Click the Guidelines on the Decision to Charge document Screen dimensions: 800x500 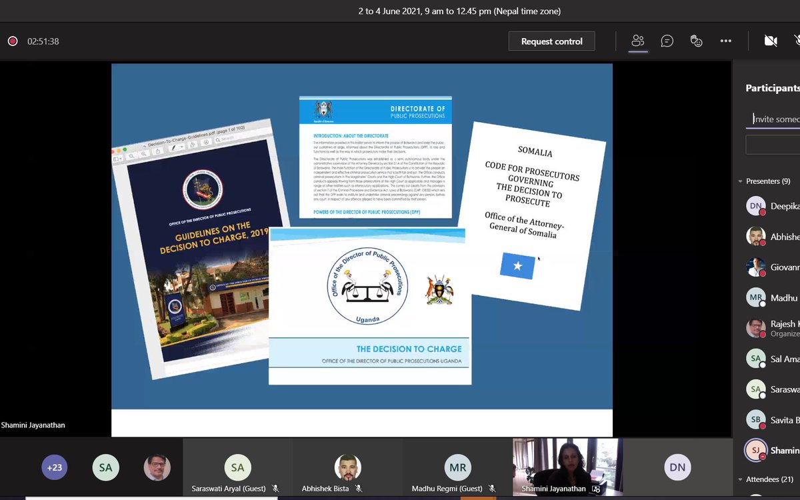205,250
